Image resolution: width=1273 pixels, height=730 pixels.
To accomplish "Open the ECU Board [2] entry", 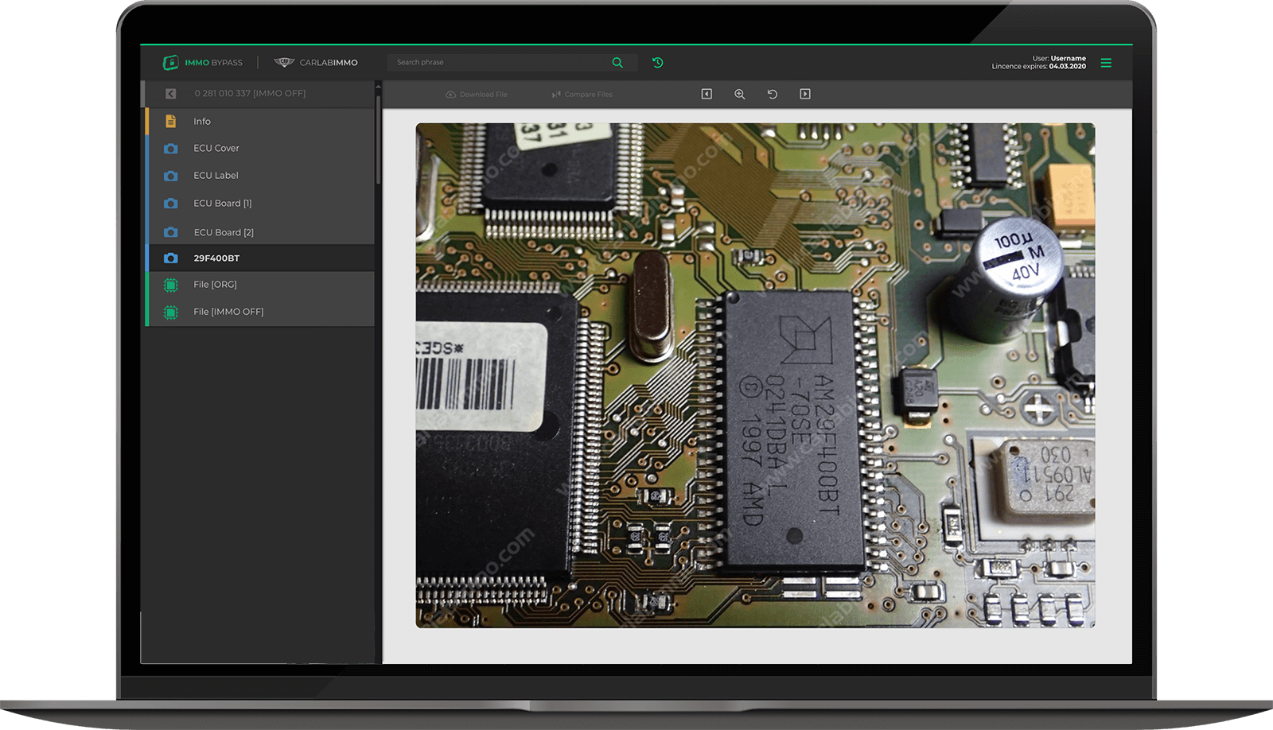I will pos(260,232).
